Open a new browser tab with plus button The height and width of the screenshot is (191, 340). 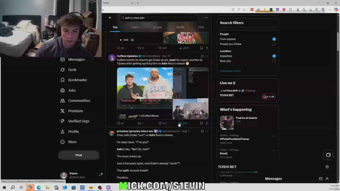coord(138,3)
